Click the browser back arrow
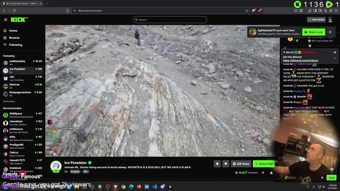Viewport: 340px width, 191px height. tap(4, 11)
